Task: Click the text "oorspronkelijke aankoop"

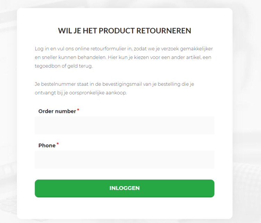Action: click(x=99, y=93)
